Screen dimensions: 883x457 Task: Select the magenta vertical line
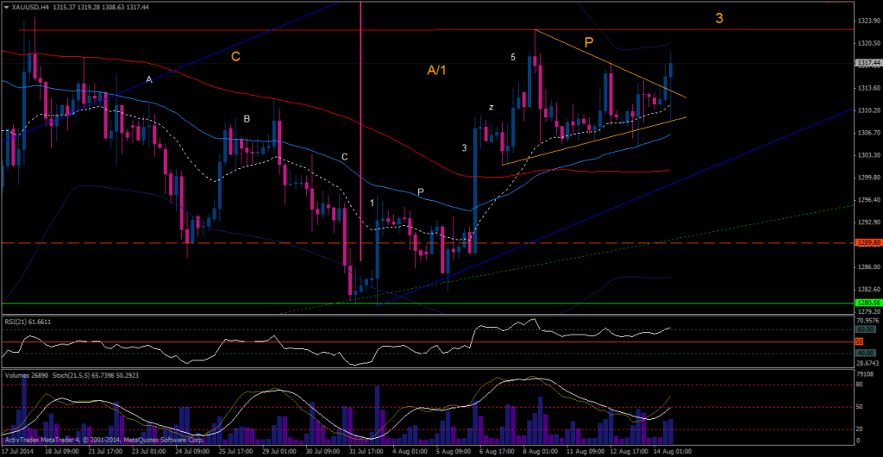click(360, 130)
